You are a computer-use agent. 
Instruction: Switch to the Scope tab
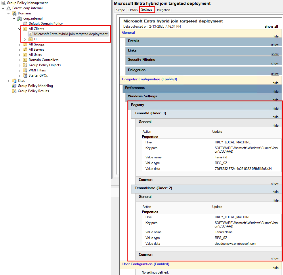[x=121, y=10]
